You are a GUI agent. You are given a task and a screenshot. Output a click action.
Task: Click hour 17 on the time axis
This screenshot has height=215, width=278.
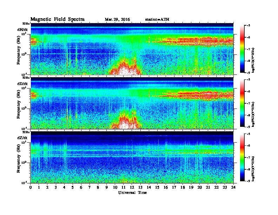click(174, 188)
